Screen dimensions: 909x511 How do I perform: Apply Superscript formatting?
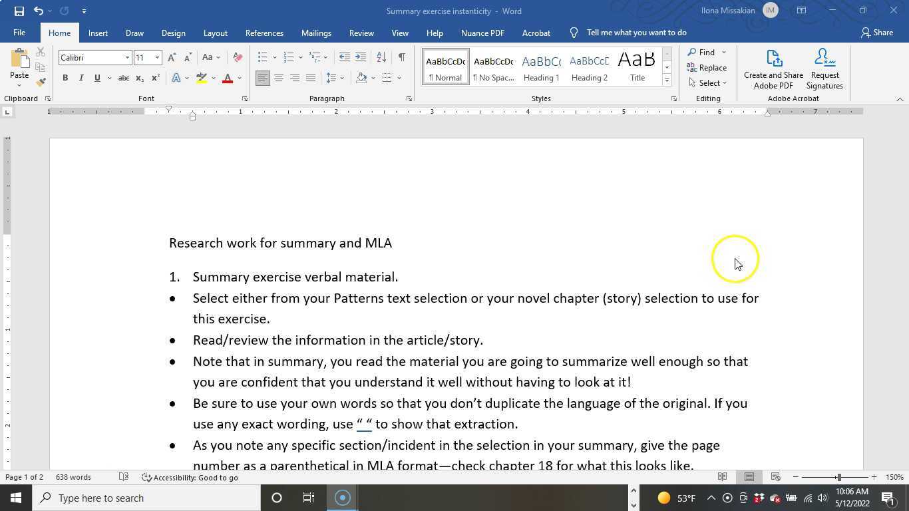(x=154, y=78)
